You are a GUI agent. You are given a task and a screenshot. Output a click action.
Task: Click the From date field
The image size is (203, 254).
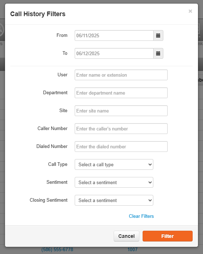click(x=114, y=35)
